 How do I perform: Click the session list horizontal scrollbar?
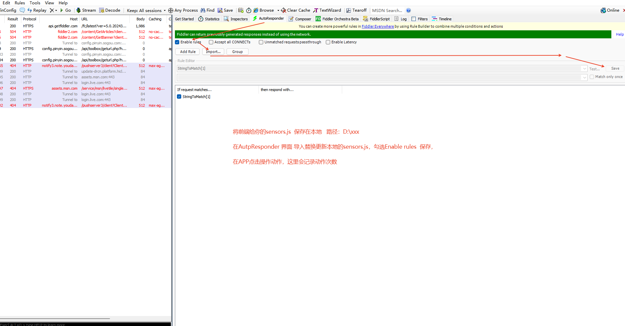(55, 319)
